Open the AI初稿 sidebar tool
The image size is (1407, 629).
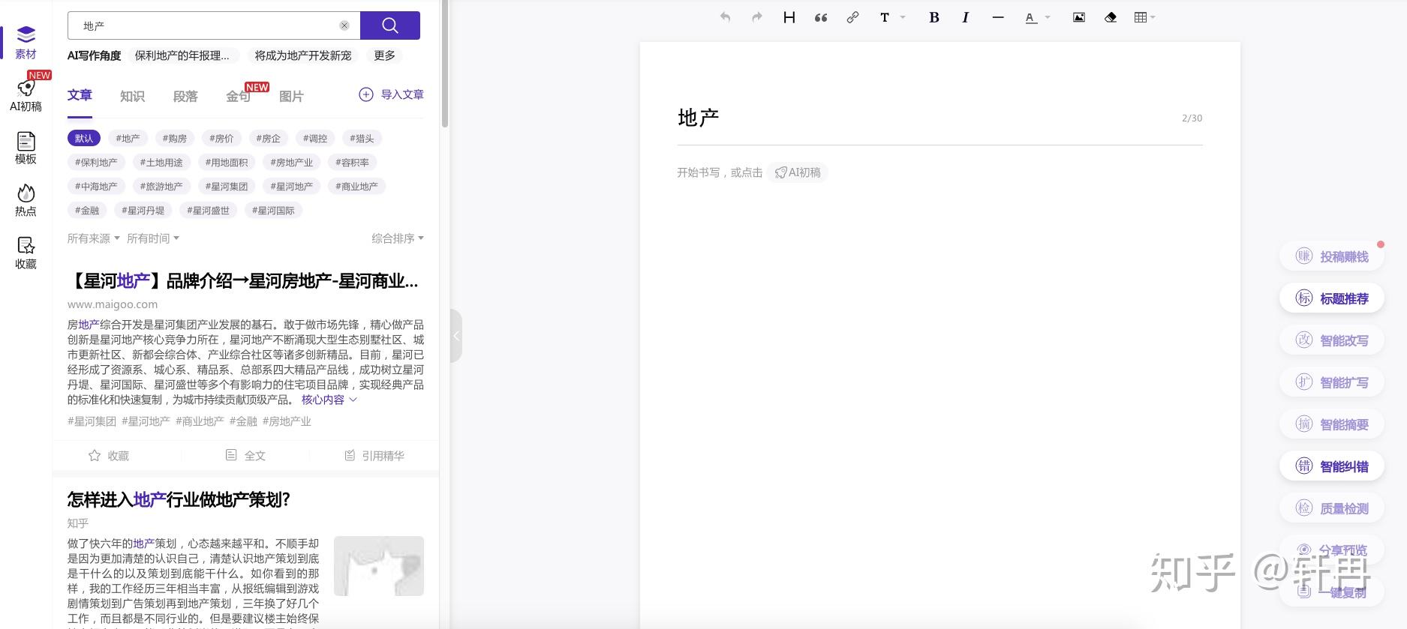[x=26, y=95]
